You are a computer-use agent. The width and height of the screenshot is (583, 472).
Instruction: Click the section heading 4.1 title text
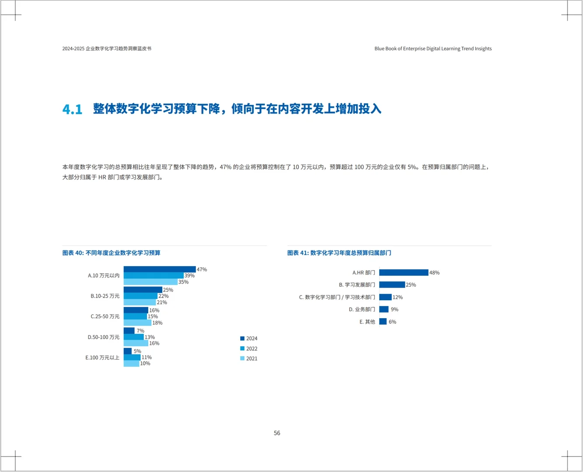coord(236,110)
